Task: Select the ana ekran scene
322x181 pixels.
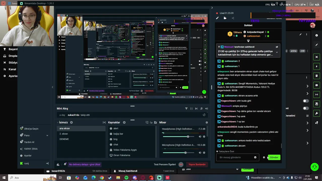Action: point(81,128)
